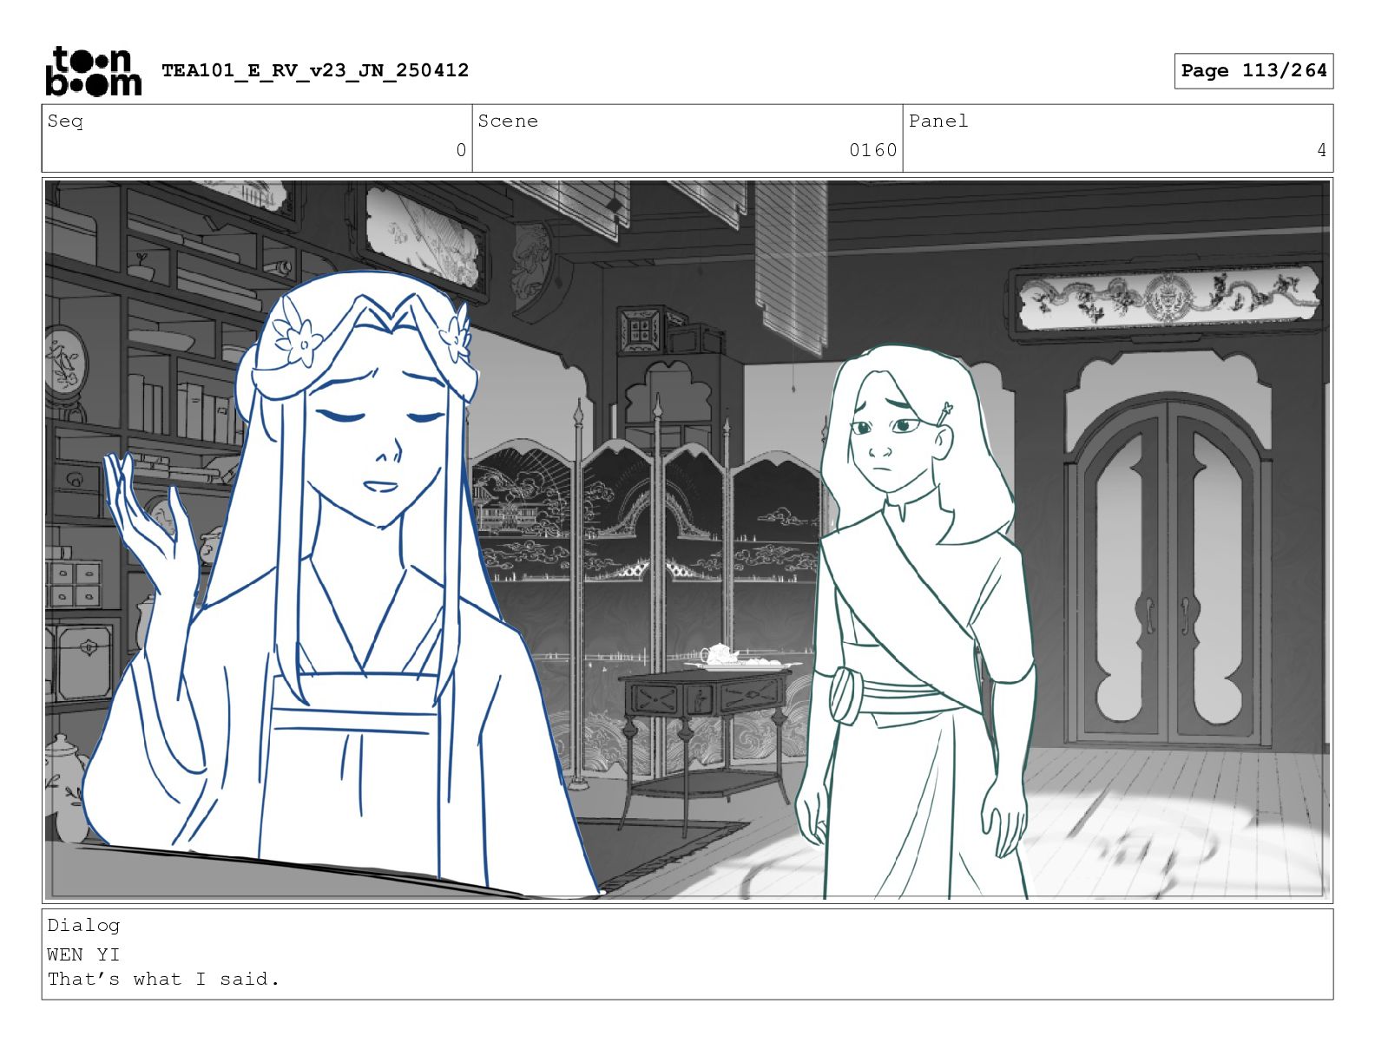The width and height of the screenshot is (1375, 1062).
Task: Click the speaker name WEN YI
Action: click(x=83, y=954)
